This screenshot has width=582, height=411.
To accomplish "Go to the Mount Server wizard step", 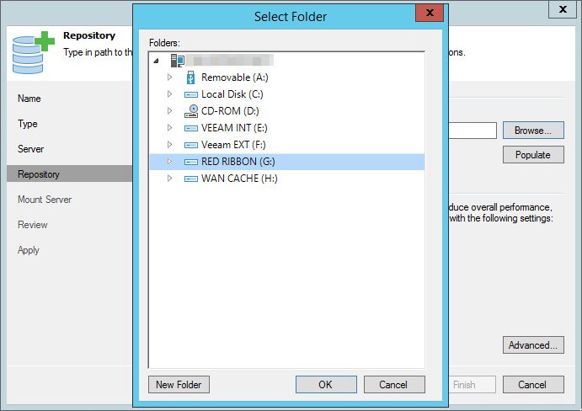I will pos(45,200).
